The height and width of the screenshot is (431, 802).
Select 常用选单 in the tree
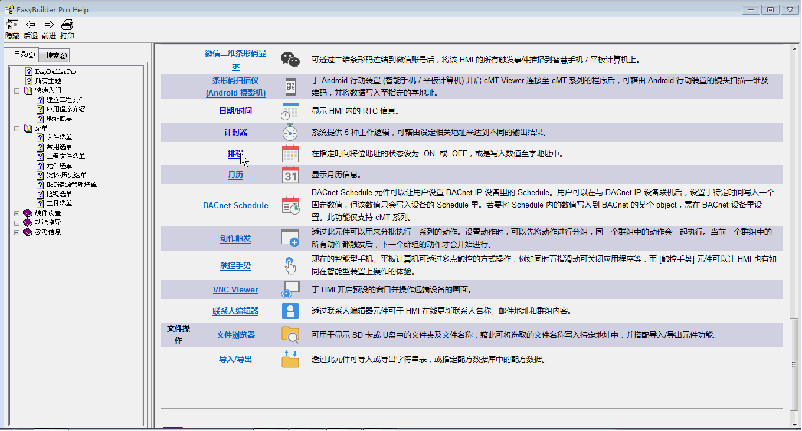pos(59,147)
